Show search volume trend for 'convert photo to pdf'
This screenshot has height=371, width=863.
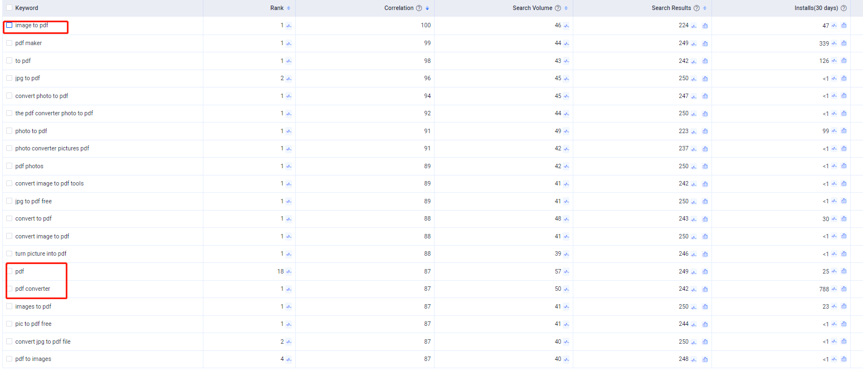click(566, 96)
